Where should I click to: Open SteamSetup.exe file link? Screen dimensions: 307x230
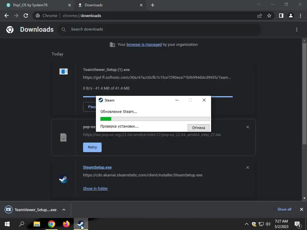coord(97,167)
